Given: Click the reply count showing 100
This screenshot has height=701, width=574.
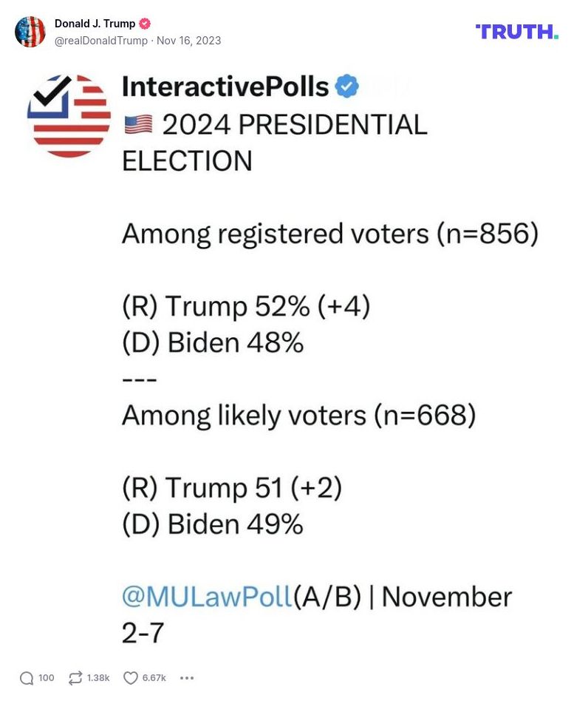Looking at the screenshot, I should click(47, 678).
